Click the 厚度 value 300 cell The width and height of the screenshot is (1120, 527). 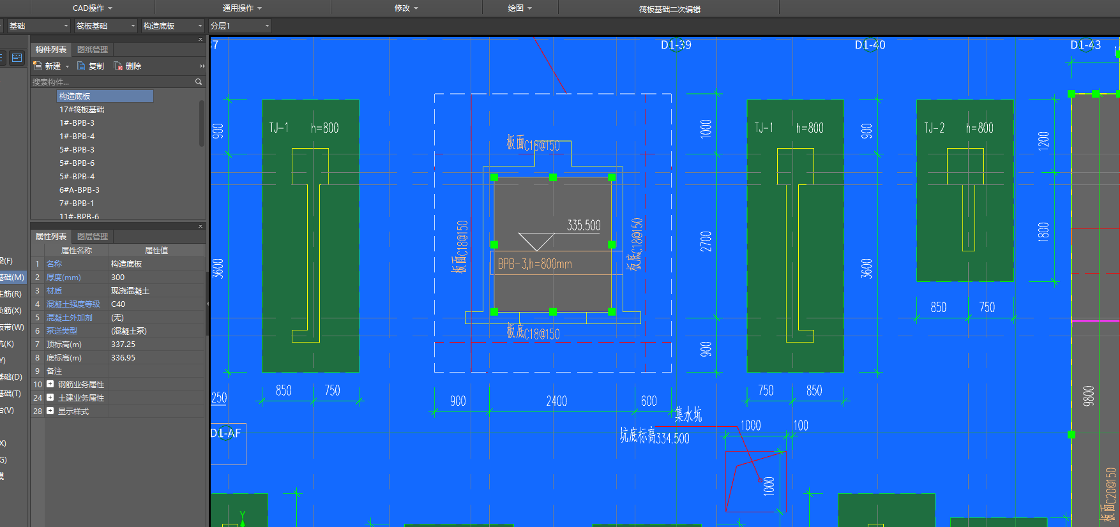(156, 278)
